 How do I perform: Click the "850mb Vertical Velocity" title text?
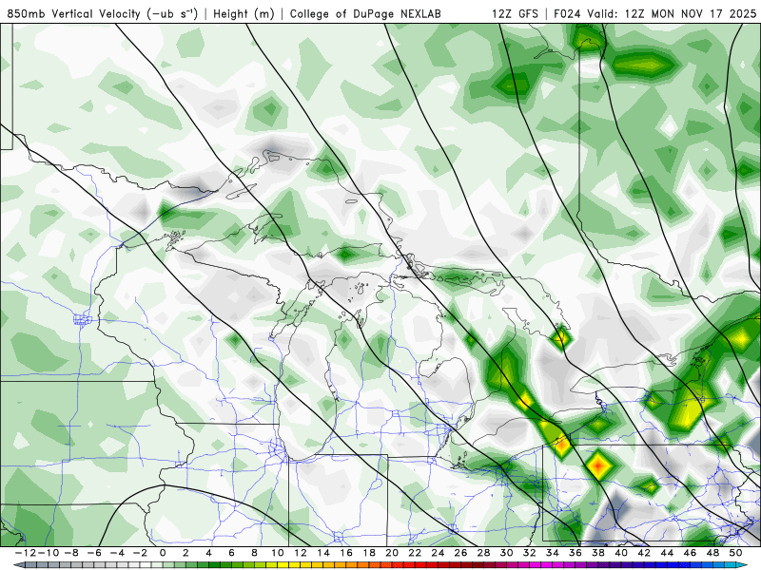(74, 13)
